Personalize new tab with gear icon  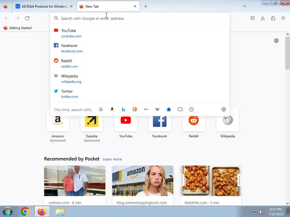276,41
